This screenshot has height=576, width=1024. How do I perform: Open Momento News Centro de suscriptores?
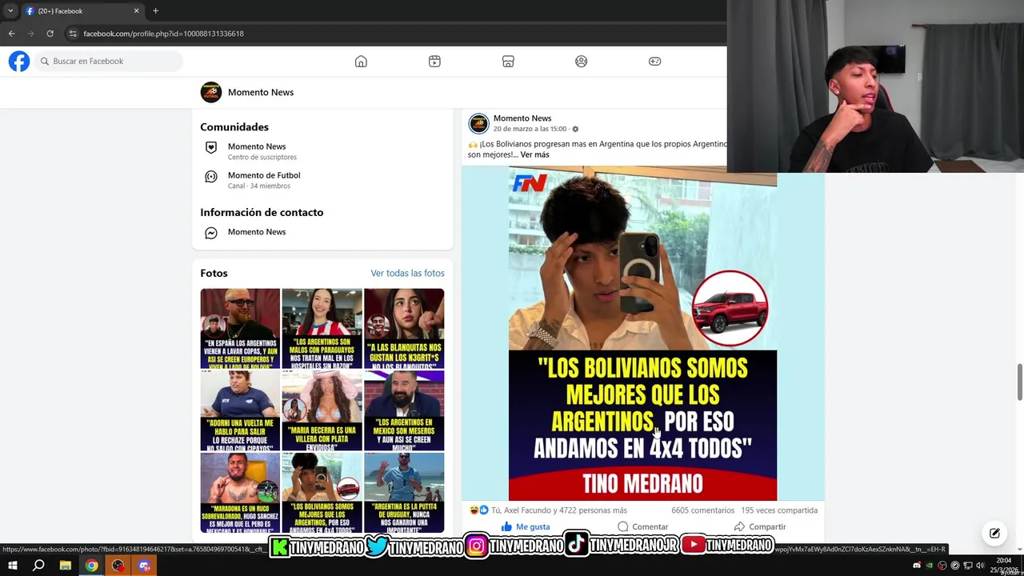tap(257, 151)
